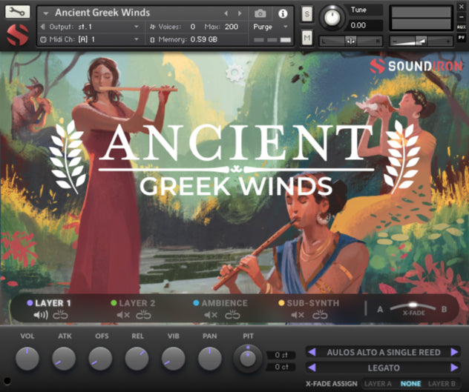The image size is (469, 392).
Task: Click the VOL knob
Action: [x=27, y=359]
